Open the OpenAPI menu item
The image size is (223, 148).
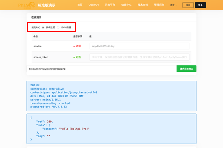(94, 5)
